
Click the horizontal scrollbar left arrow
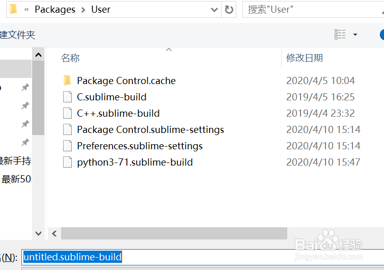pos(54,233)
